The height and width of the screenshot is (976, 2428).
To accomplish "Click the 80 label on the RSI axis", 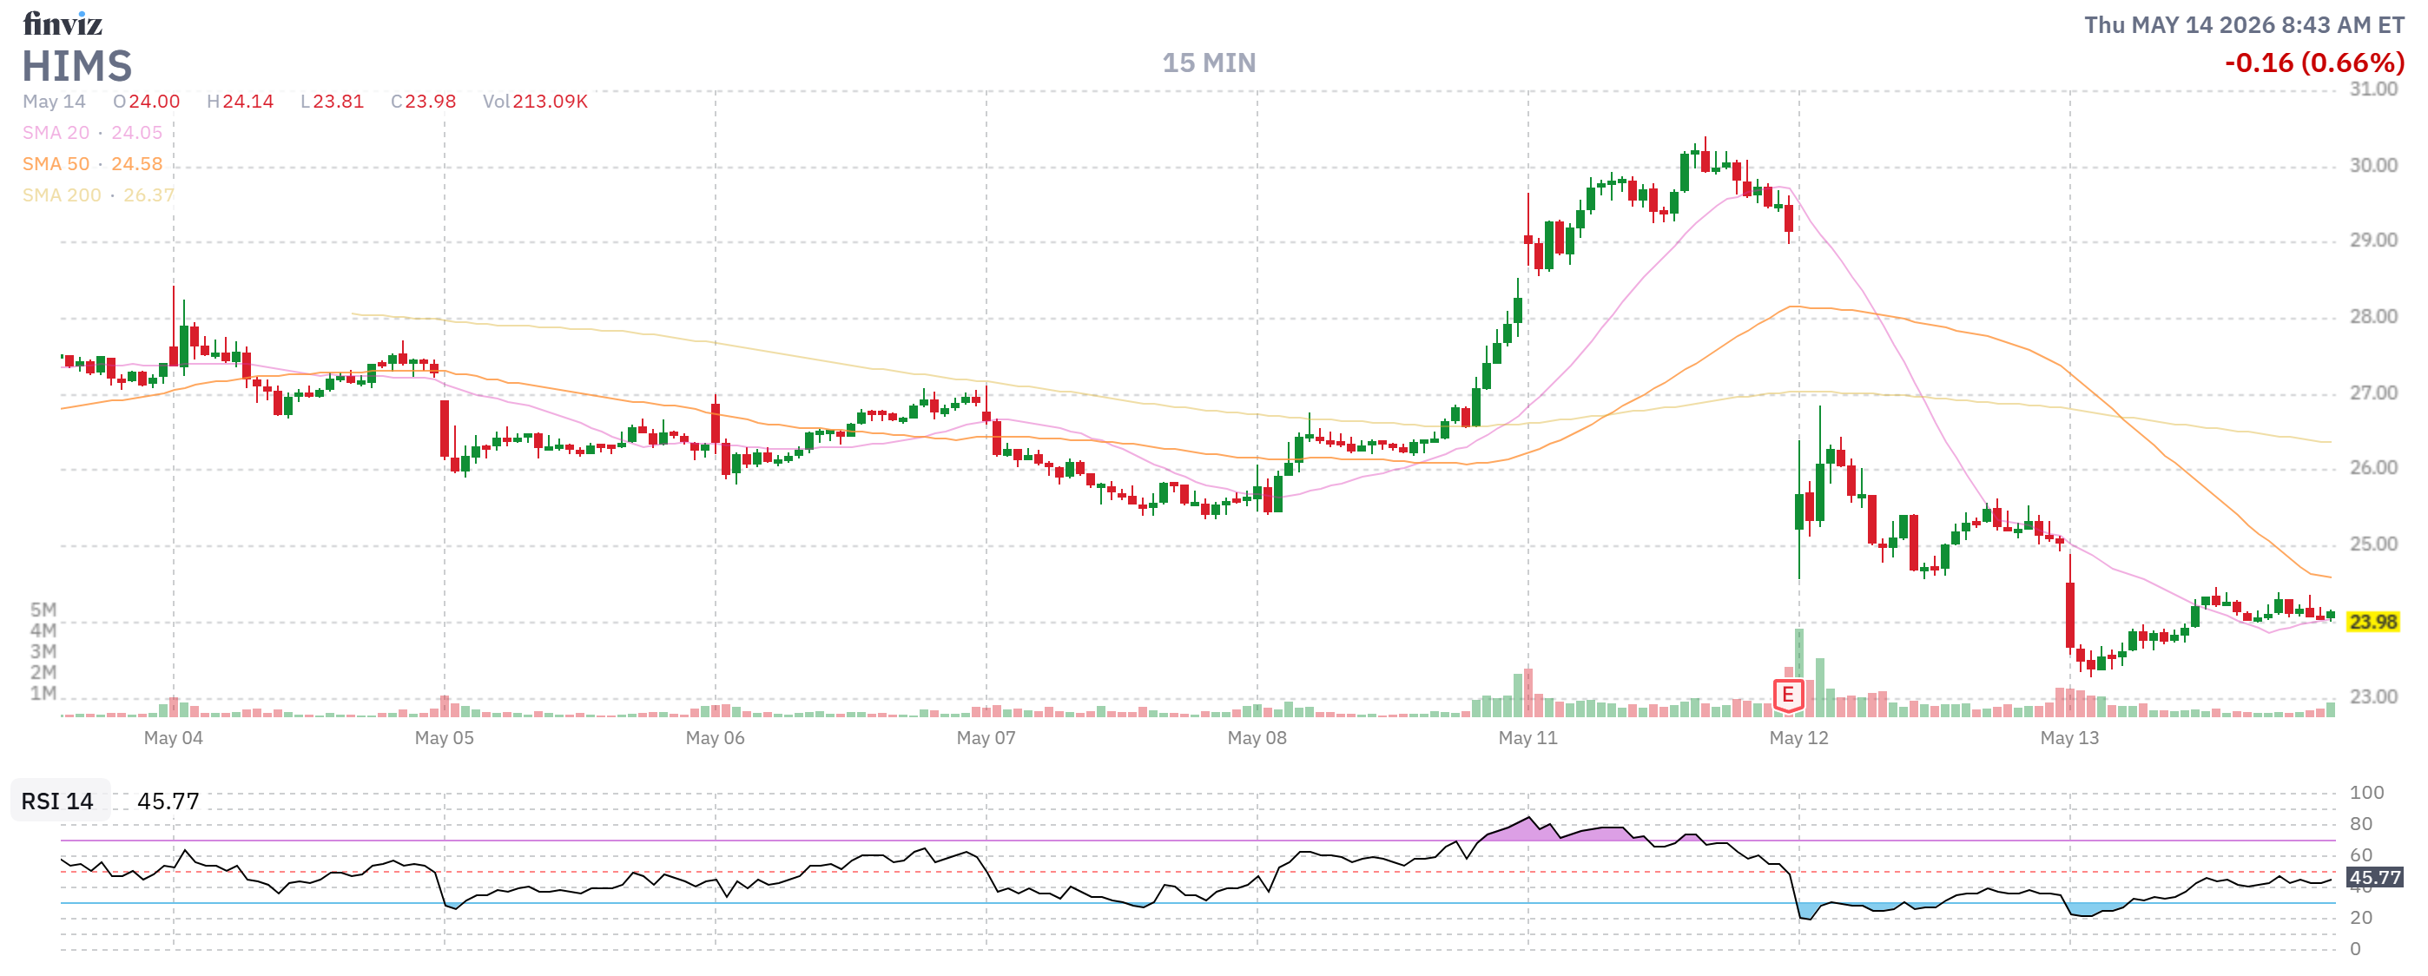I will point(2361,824).
